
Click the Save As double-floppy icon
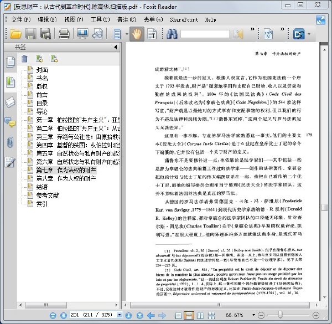click(45, 34)
